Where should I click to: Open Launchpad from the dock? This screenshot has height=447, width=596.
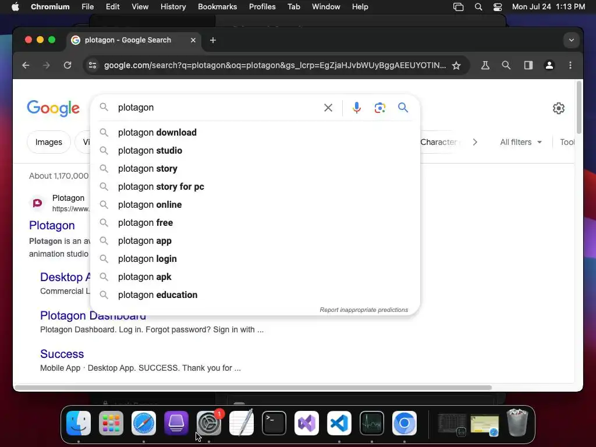click(111, 423)
